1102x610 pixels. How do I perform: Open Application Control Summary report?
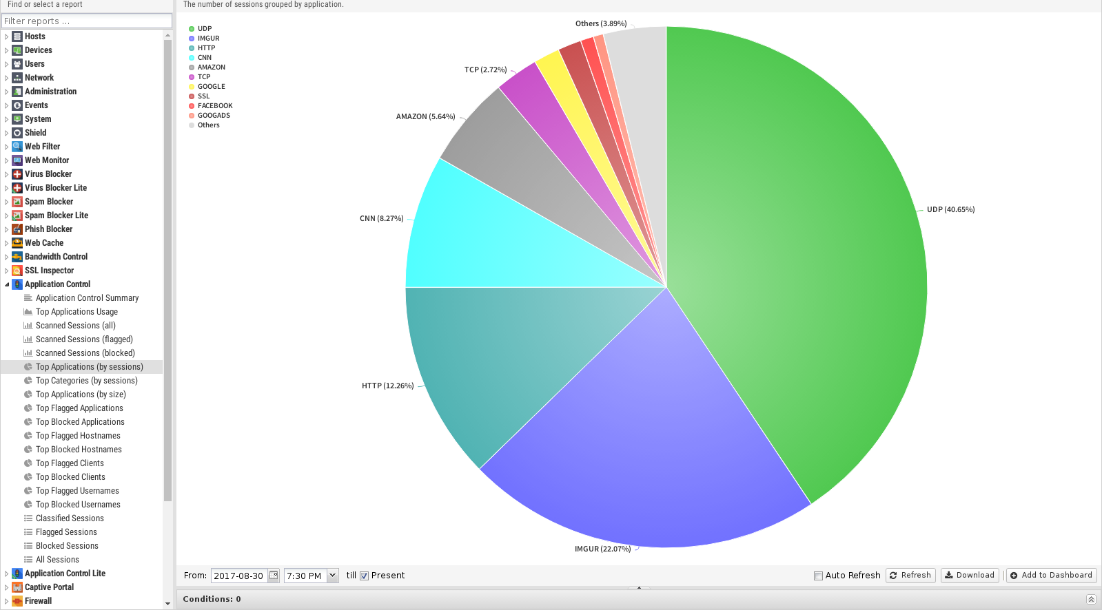[x=87, y=298]
